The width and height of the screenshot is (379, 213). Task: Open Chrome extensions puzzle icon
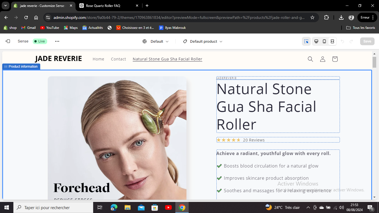326,17
